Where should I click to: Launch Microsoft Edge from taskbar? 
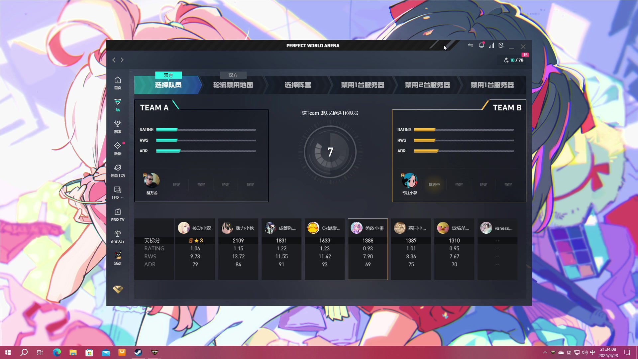coord(57,352)
